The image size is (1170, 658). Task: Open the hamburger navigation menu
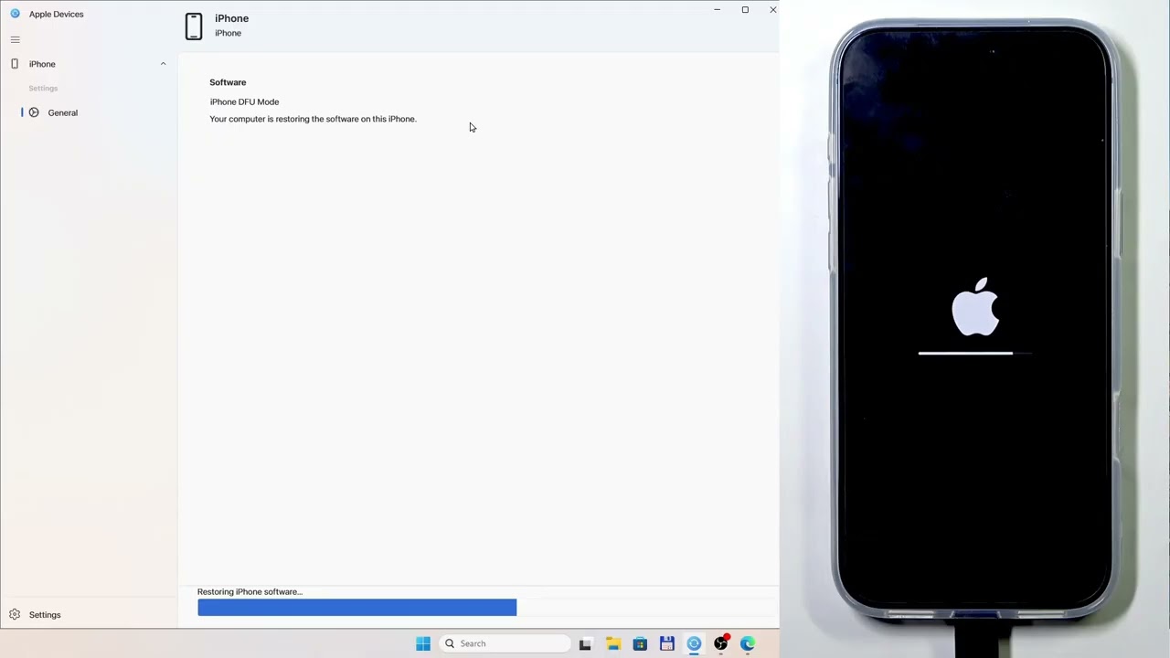point(15,39)
